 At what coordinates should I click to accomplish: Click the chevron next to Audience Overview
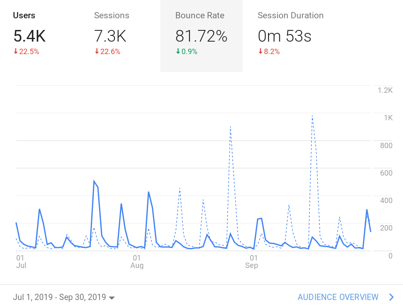391,297
